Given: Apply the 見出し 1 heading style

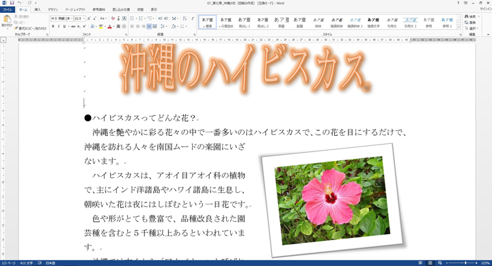Looking at the screenshot, I should click(x=244, y=23).
